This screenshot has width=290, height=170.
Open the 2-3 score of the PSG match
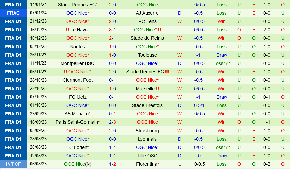[x=112, y=122]
